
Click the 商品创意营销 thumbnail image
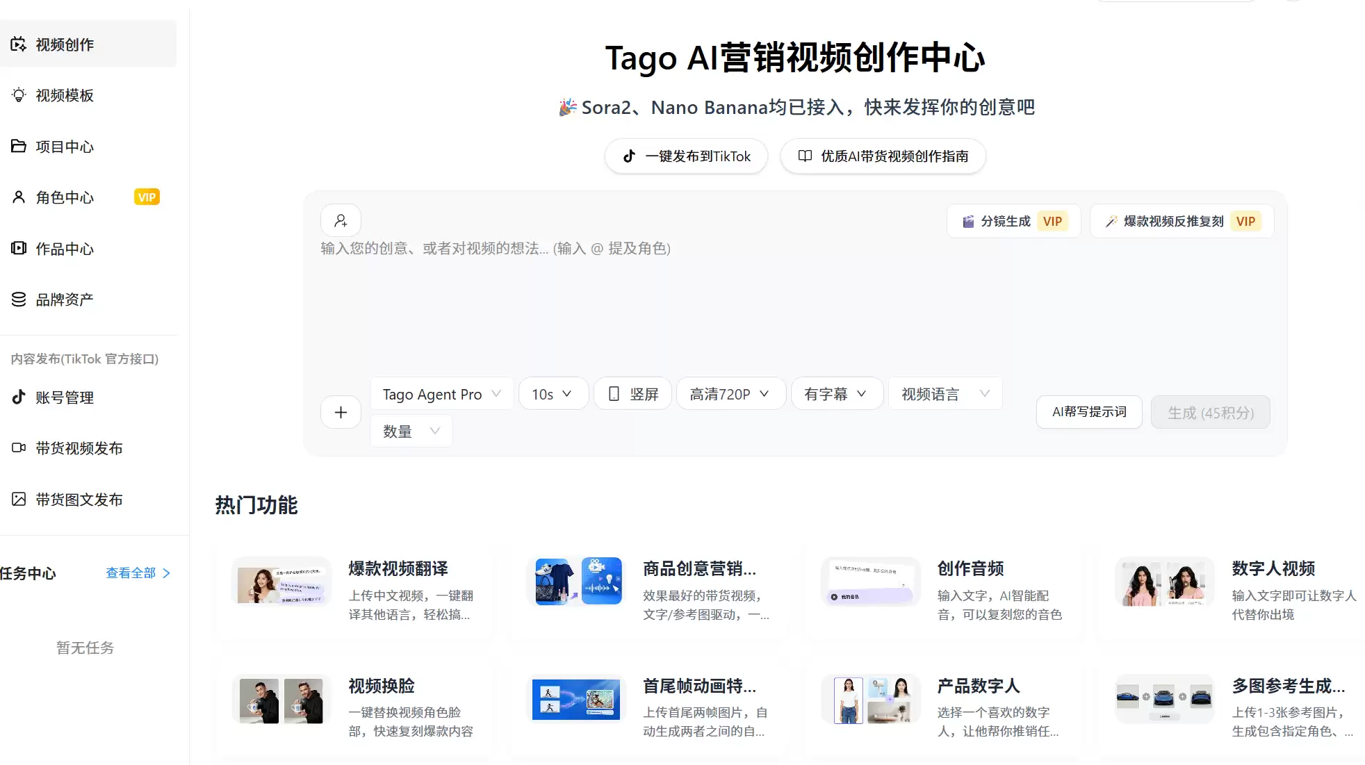(577, 582)
